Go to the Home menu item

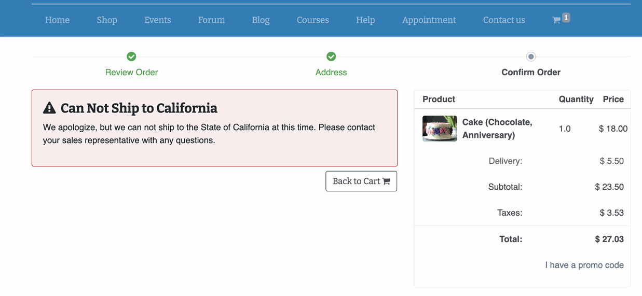point(57,20)
